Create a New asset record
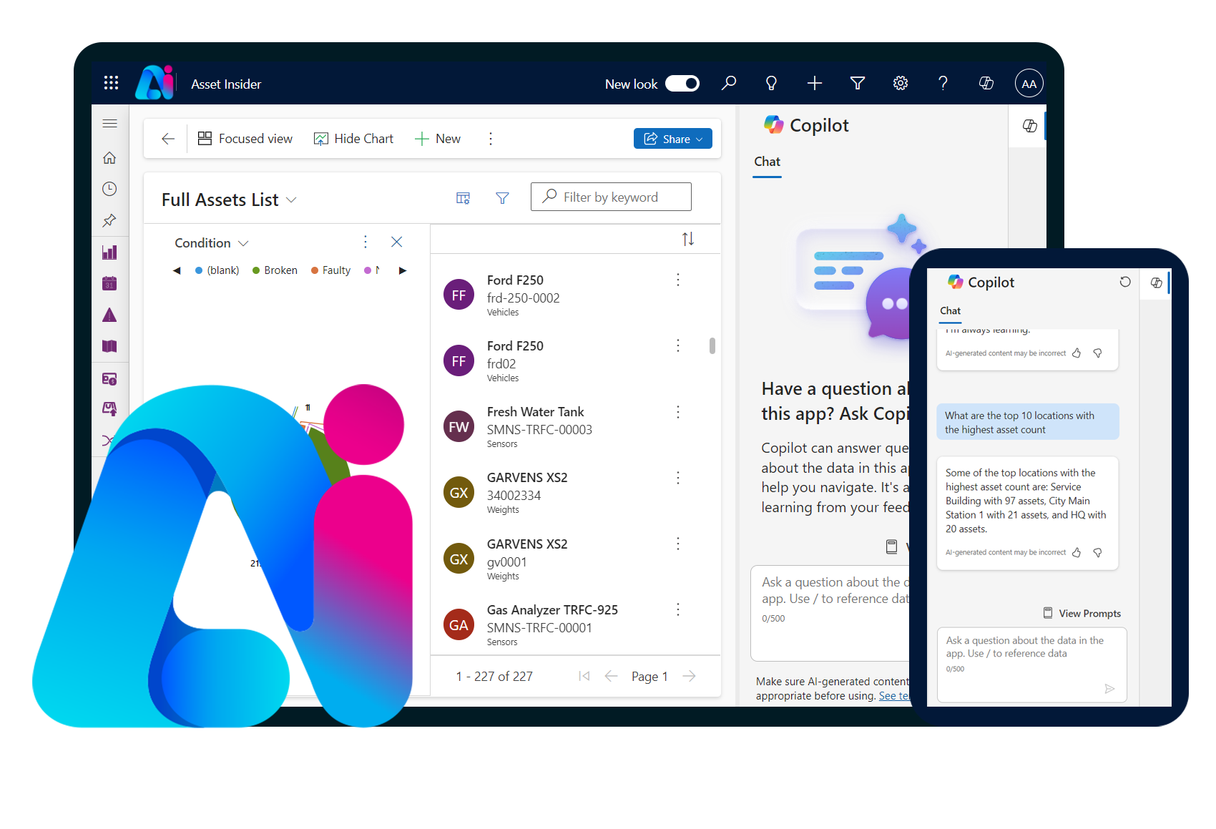1216x829 pixels. click(x=438, y=139)
